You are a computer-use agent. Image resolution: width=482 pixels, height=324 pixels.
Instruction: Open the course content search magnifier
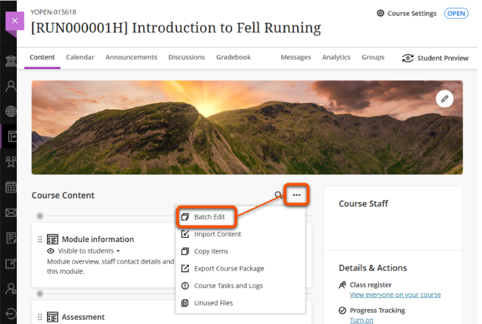tap(278, 195)
